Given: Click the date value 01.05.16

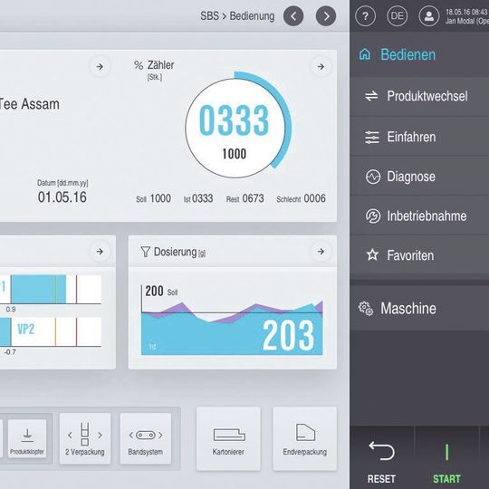Looking at the screenshot, I should pyautogui.click(x=62, y=197).
